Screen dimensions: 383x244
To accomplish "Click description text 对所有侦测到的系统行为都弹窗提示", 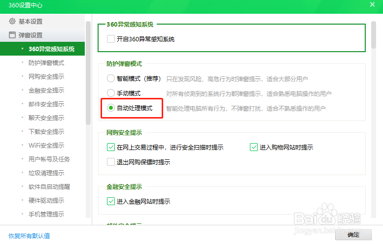I will tap(213, 93).
